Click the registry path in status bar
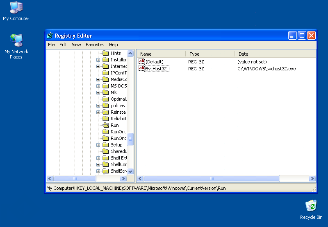The width and height of the screenshot is (328, 227). tap(136, 188)
